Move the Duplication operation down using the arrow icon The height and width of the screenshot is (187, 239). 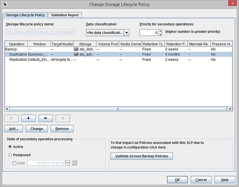28,118
